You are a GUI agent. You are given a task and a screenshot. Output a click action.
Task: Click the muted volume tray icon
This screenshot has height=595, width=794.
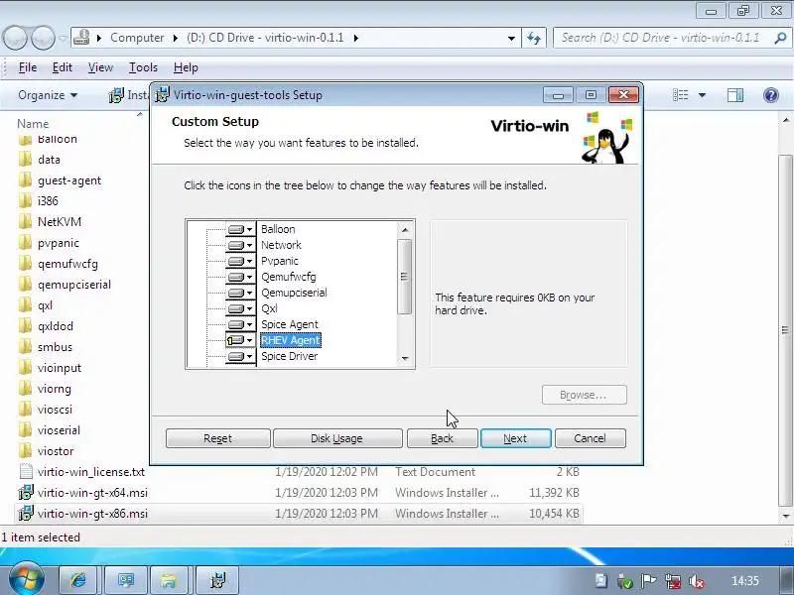(698, 581)
